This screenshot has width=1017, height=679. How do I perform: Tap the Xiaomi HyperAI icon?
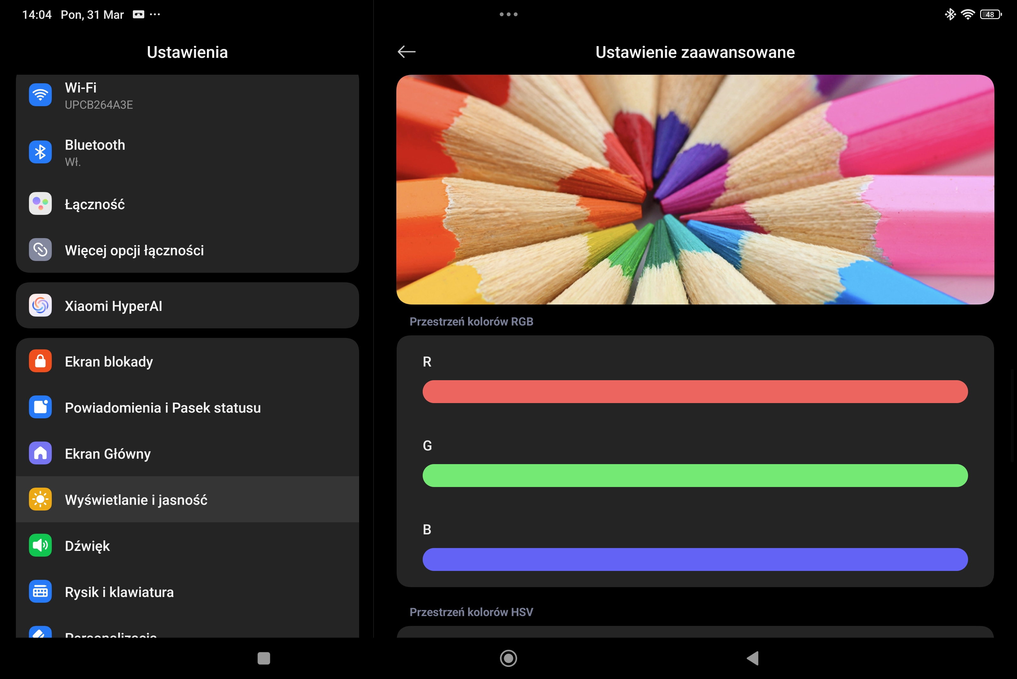40,306
